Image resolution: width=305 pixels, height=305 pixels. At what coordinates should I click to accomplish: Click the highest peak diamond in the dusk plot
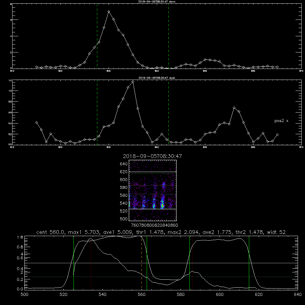point(133,82)
